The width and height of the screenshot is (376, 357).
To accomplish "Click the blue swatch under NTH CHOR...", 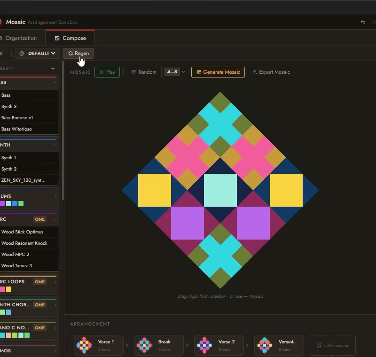I will tap(8, 312).
